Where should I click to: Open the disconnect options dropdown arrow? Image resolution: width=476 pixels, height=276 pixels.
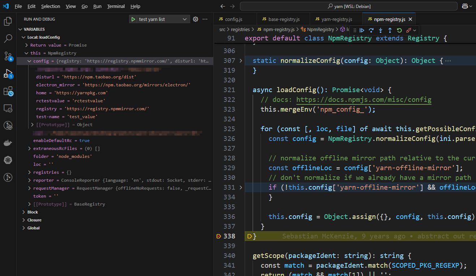point(414,30)
